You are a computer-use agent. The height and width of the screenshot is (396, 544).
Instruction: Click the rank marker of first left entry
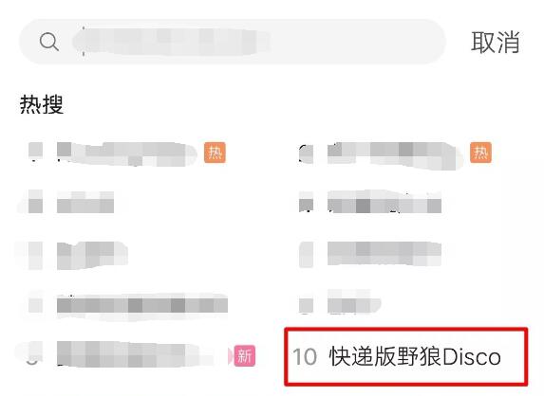click(35, 152)
